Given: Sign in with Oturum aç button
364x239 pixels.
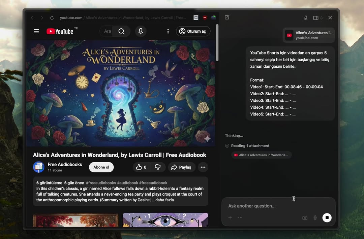Looking at the screenshot, I should click(193, 31).
